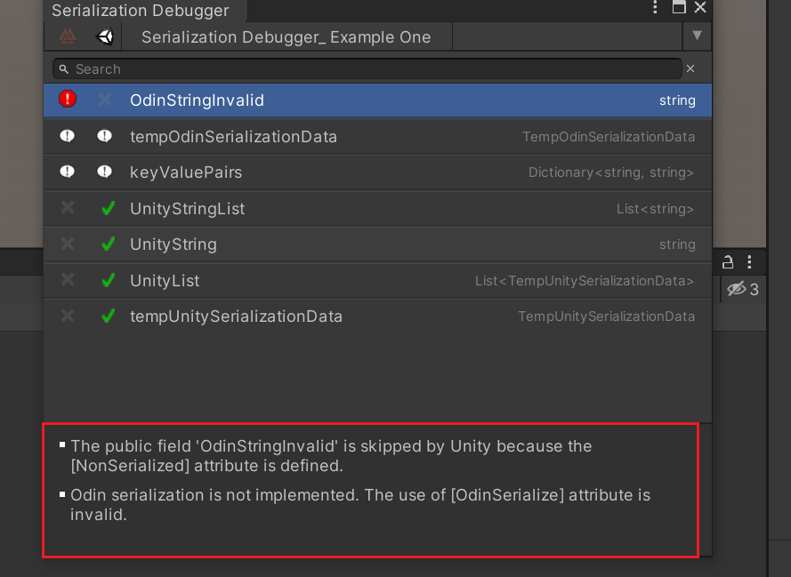Image resolution: width=791 pixels, height=577 pixels.
Task: Open the Serialization Debugger_ Example One dropdown
Action: click(x=287, y=36)
